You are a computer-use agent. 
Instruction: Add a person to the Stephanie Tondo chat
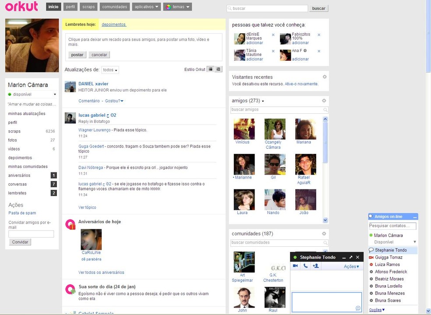tap(316, 266)
